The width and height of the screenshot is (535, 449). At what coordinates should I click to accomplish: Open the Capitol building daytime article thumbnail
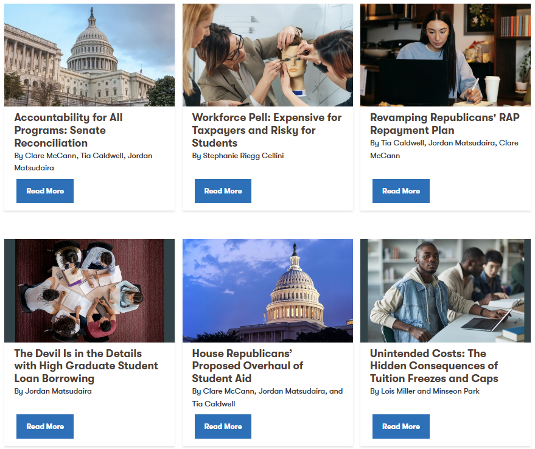(89, 55)
